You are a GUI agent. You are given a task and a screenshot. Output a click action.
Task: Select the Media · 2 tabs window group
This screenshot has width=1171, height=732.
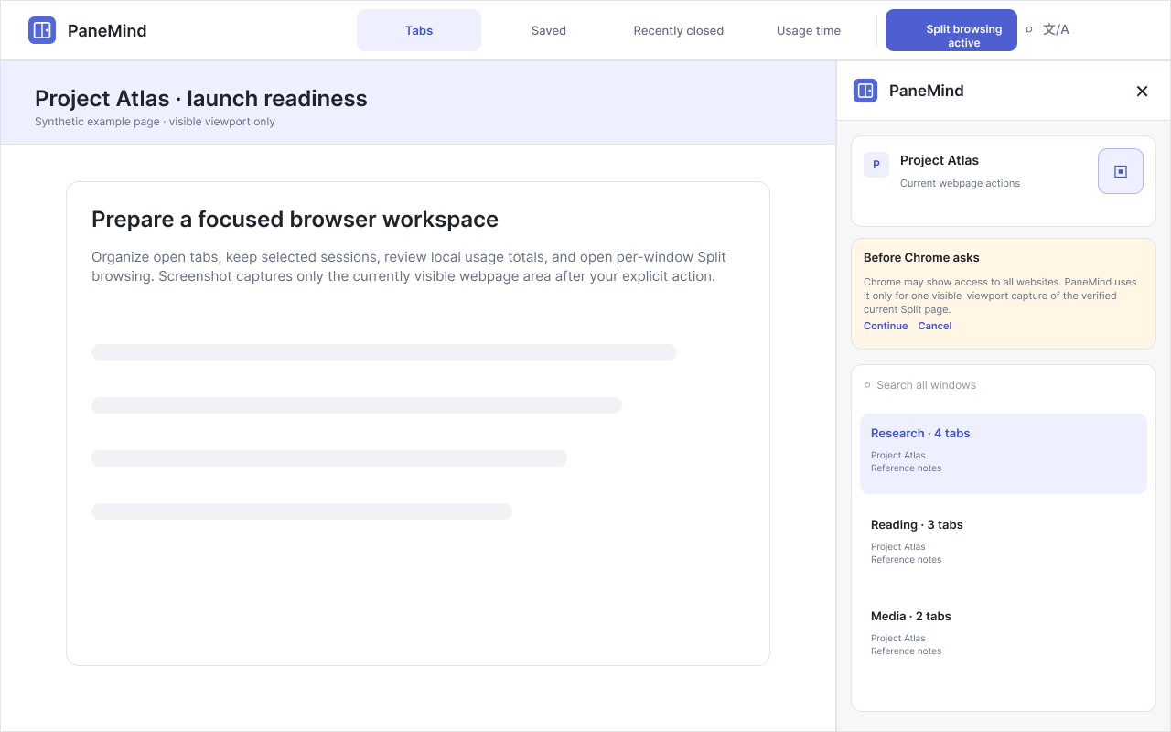pos(1004,637)
